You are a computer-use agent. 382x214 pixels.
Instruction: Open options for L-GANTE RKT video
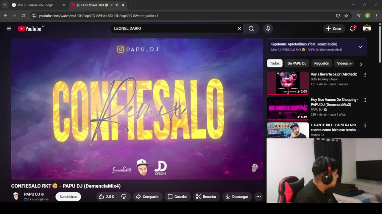[365, 125]
